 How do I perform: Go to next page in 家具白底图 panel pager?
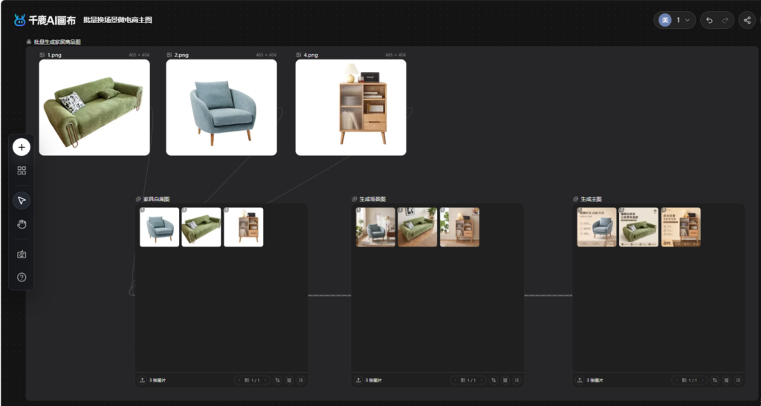tap(265, 380)
